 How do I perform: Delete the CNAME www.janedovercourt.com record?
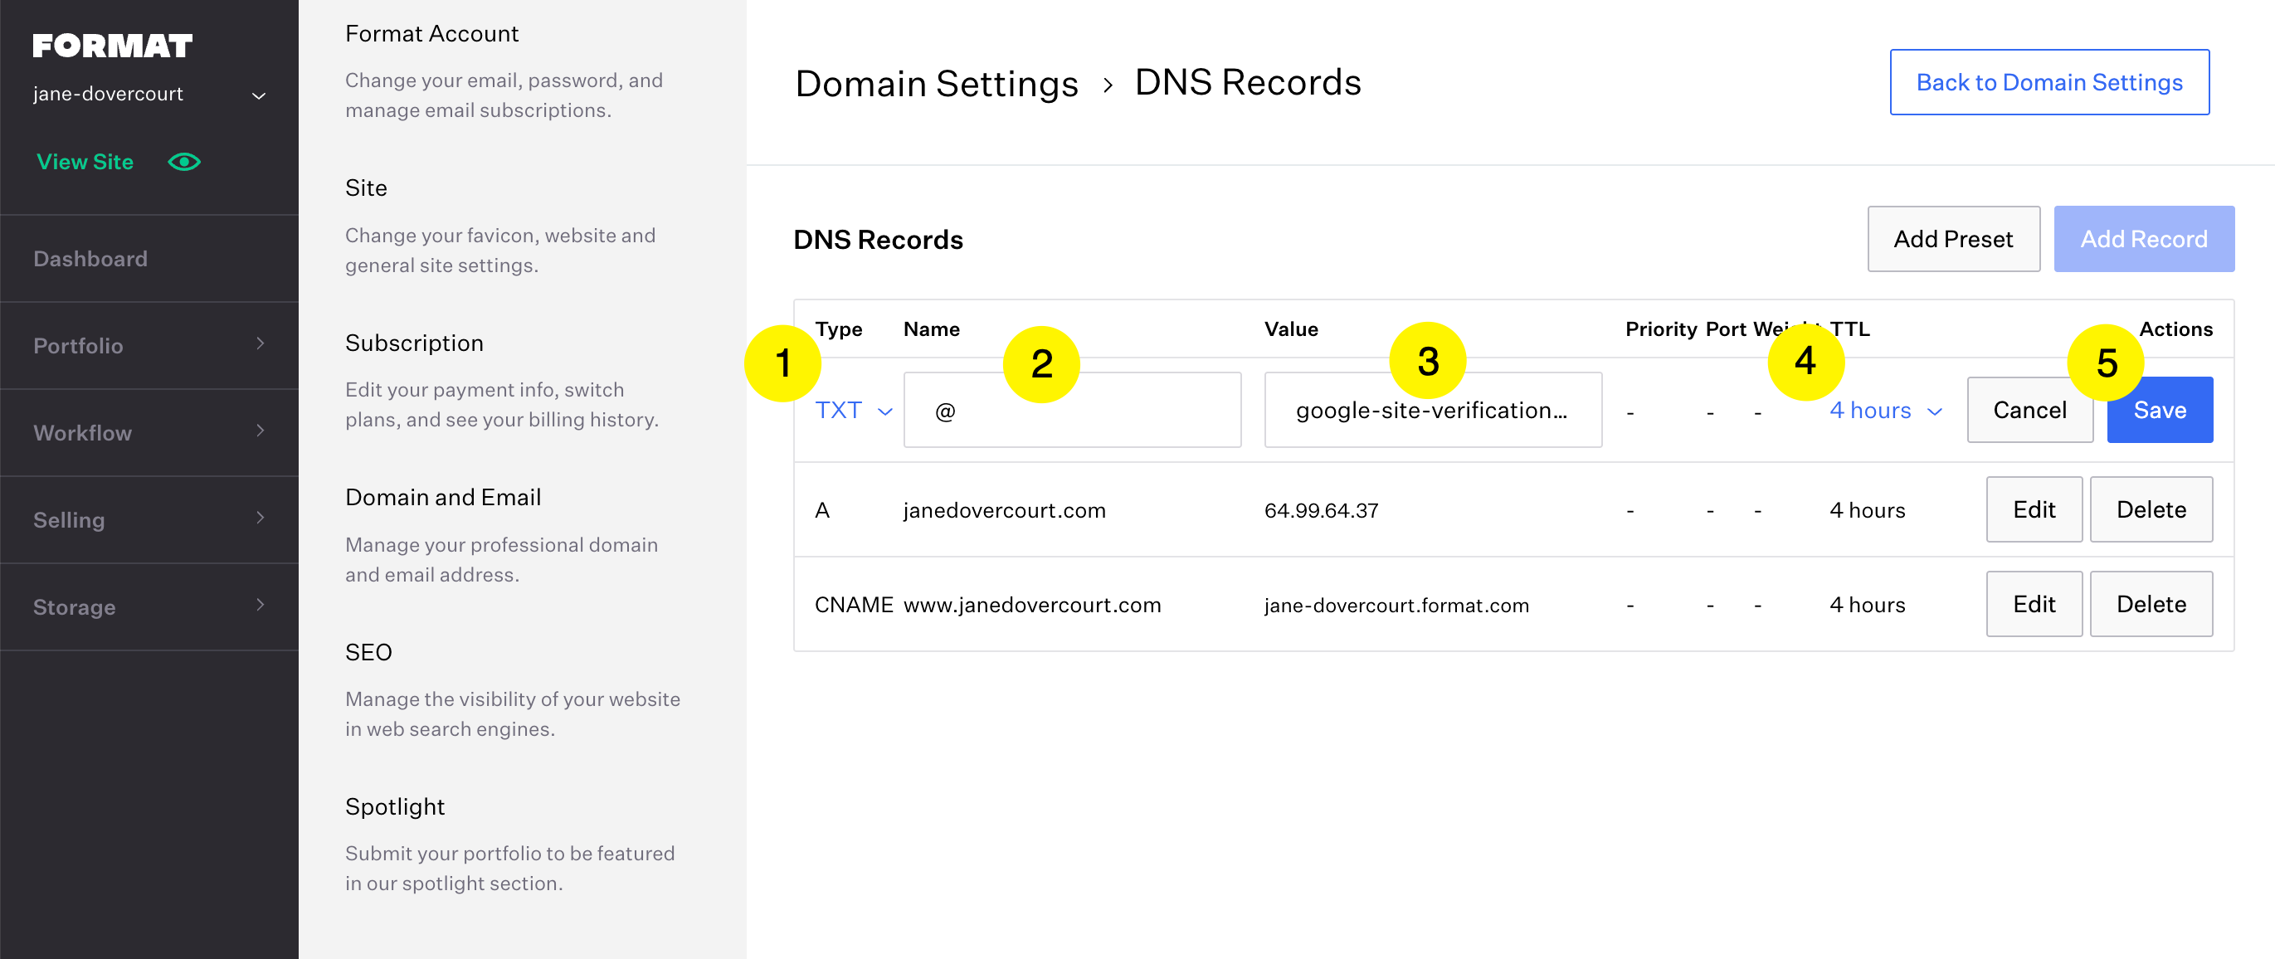tap(2151, 604)
